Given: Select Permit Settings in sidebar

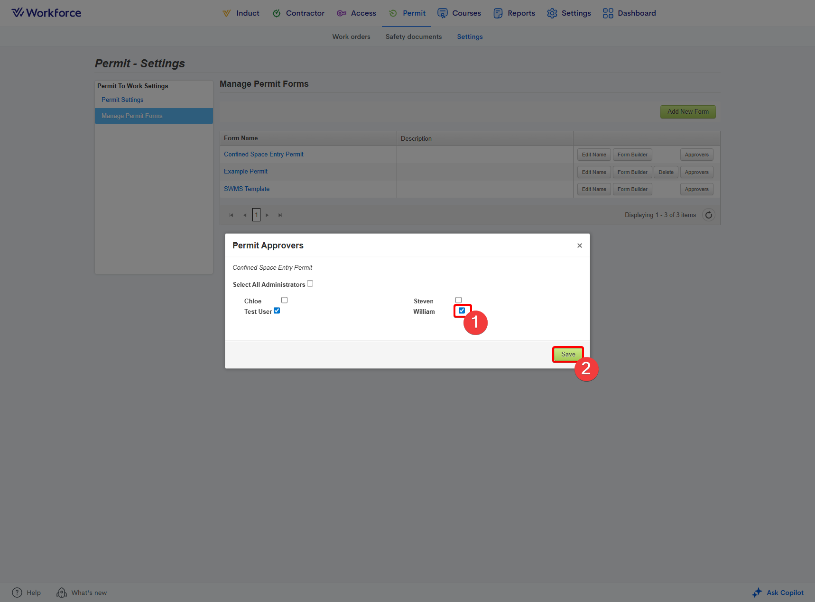Looking at the screenshot, I should tap(122, 100).
